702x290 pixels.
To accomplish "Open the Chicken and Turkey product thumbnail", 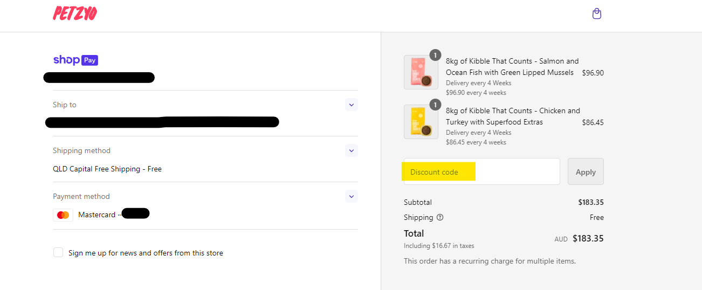I will [421, 122].
